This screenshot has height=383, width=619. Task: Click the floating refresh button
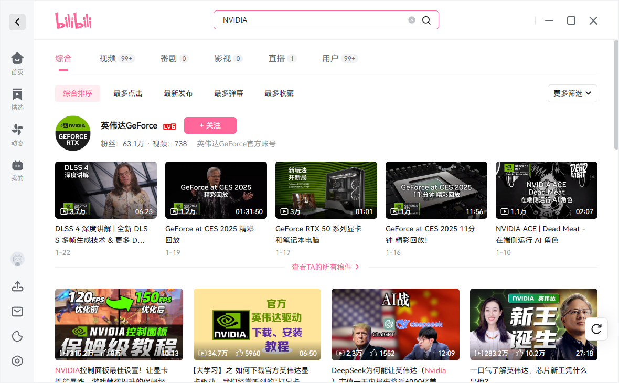click(596, 328)
